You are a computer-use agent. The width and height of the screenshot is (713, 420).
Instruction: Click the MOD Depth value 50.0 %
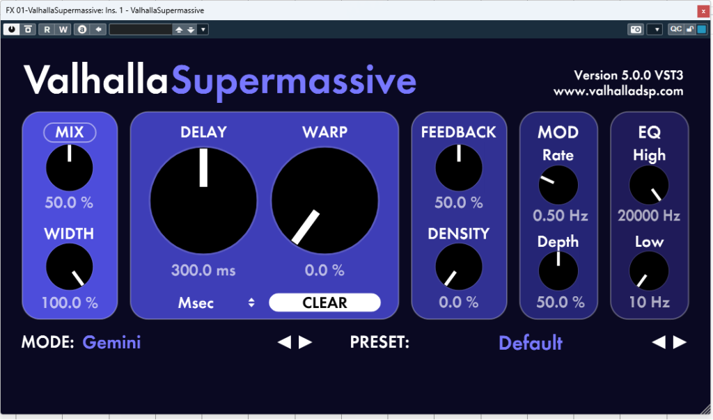point(561,302)
